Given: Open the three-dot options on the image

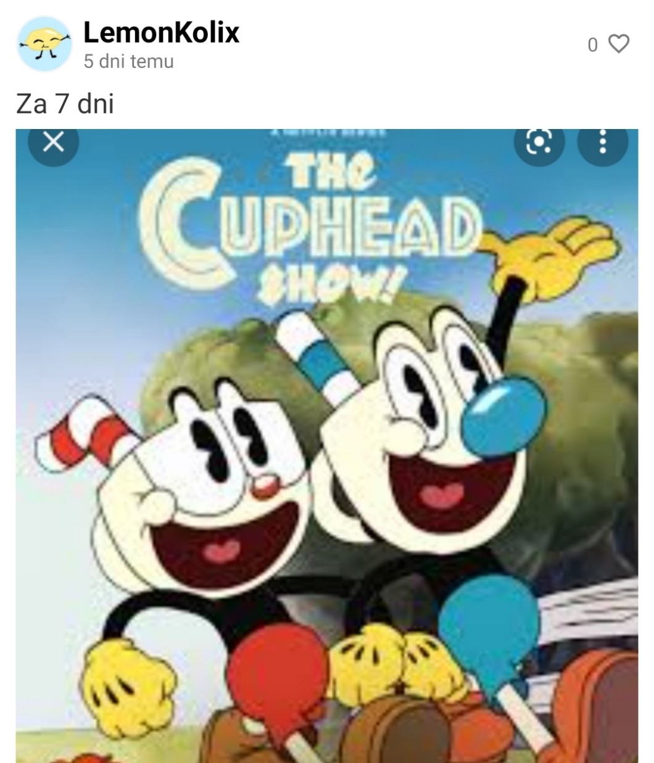Looking at the screenshot, I should 603,143.
